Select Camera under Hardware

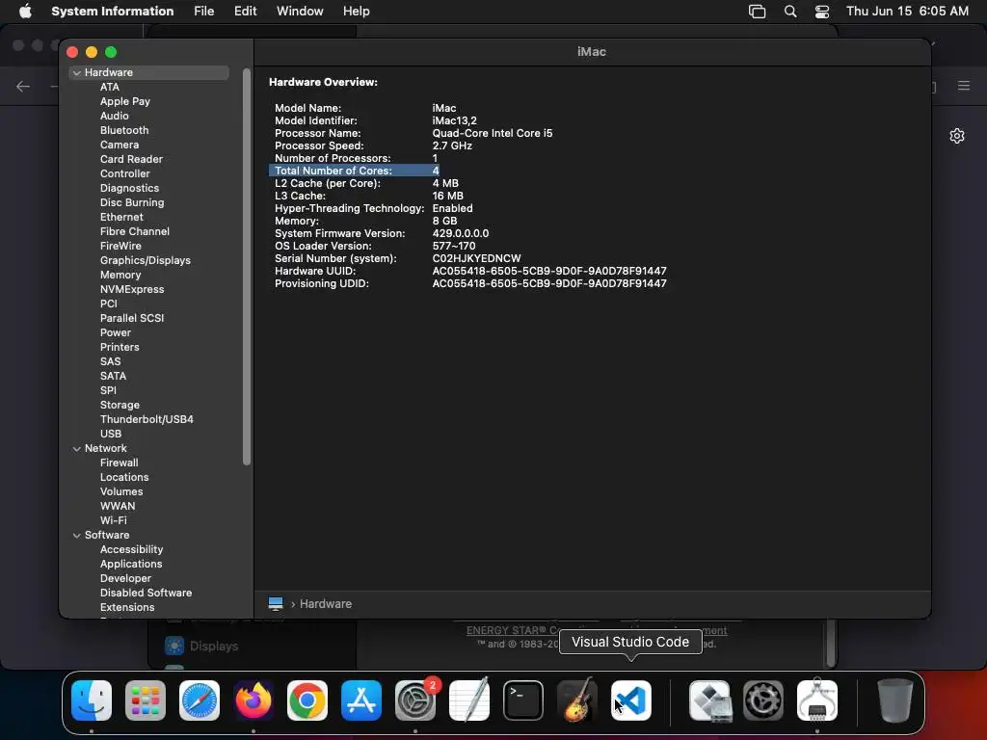[x=119, y=145]
